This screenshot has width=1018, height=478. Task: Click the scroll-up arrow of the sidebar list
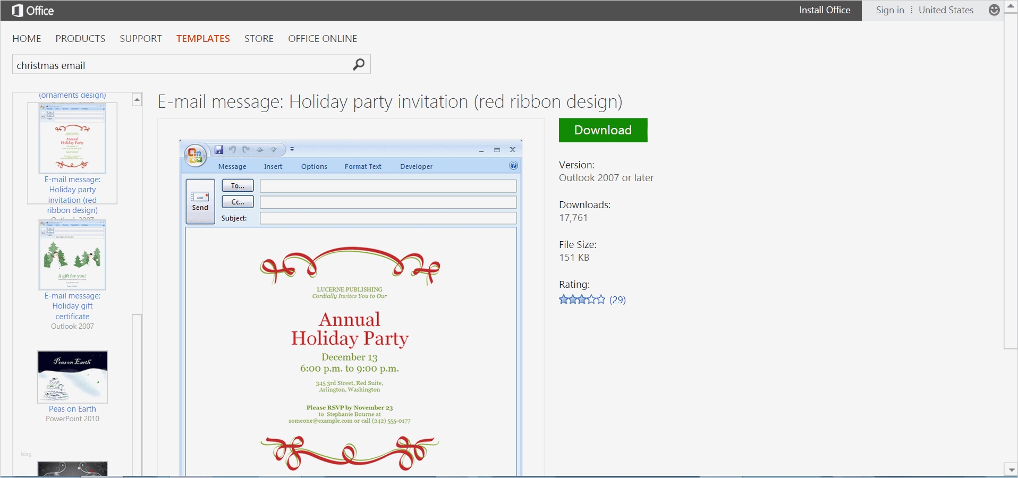pos(137,99)
